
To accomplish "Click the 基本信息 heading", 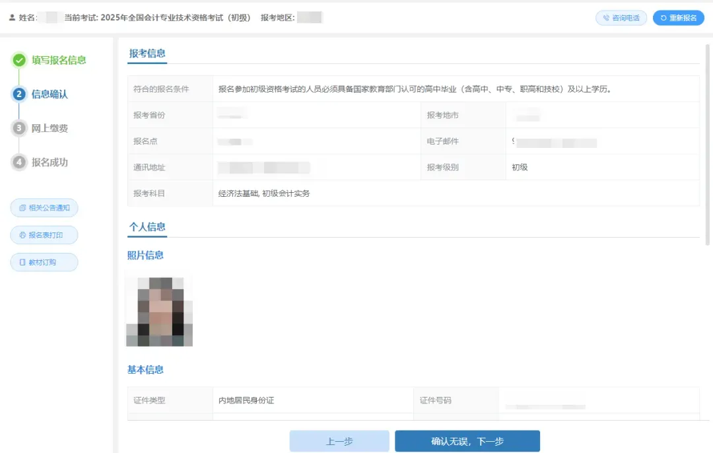I will [x=145, y=370].
